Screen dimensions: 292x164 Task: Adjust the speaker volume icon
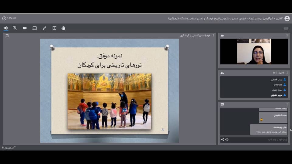point(6,28)
